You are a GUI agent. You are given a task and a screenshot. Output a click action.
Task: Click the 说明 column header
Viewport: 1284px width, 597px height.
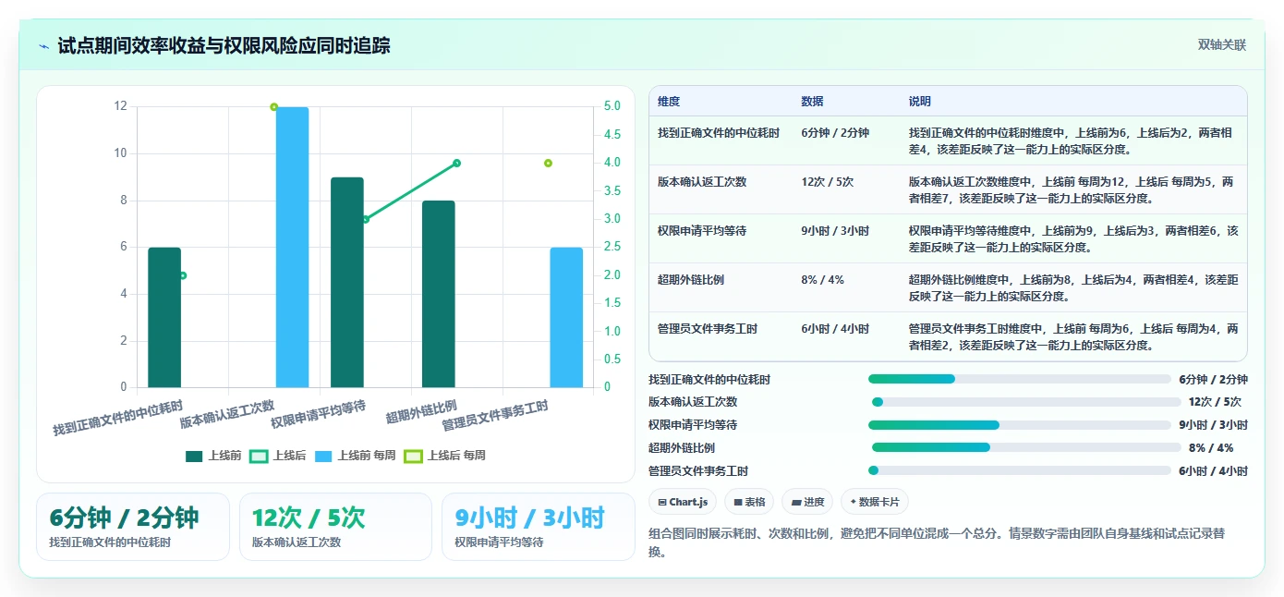[920, 102]
